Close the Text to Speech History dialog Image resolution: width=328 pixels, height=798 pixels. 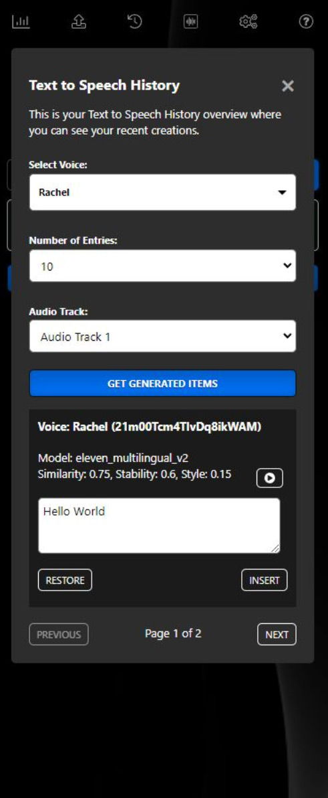click(x=288, y=86)
